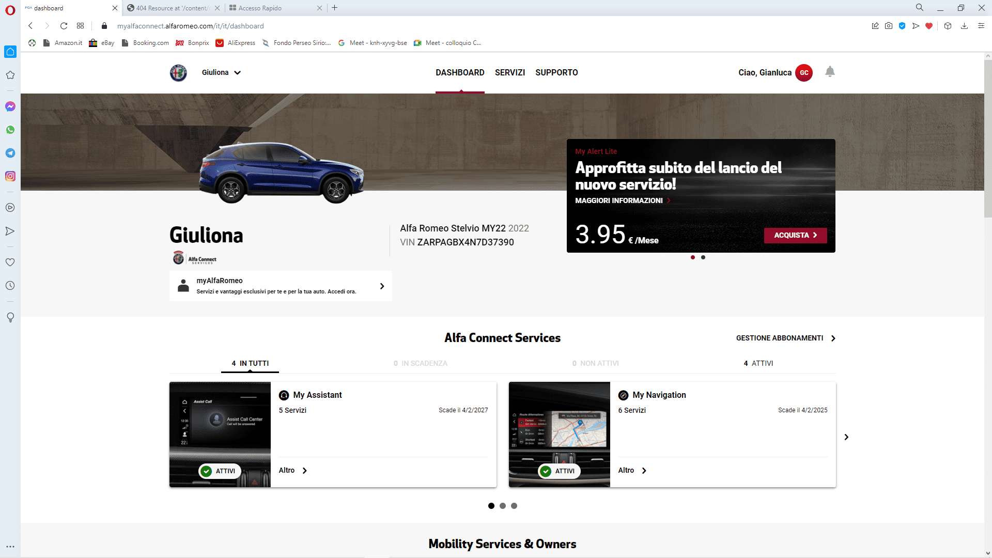
Task: Click the Alfa Romeo logo
Action: (x=178, y=73)
